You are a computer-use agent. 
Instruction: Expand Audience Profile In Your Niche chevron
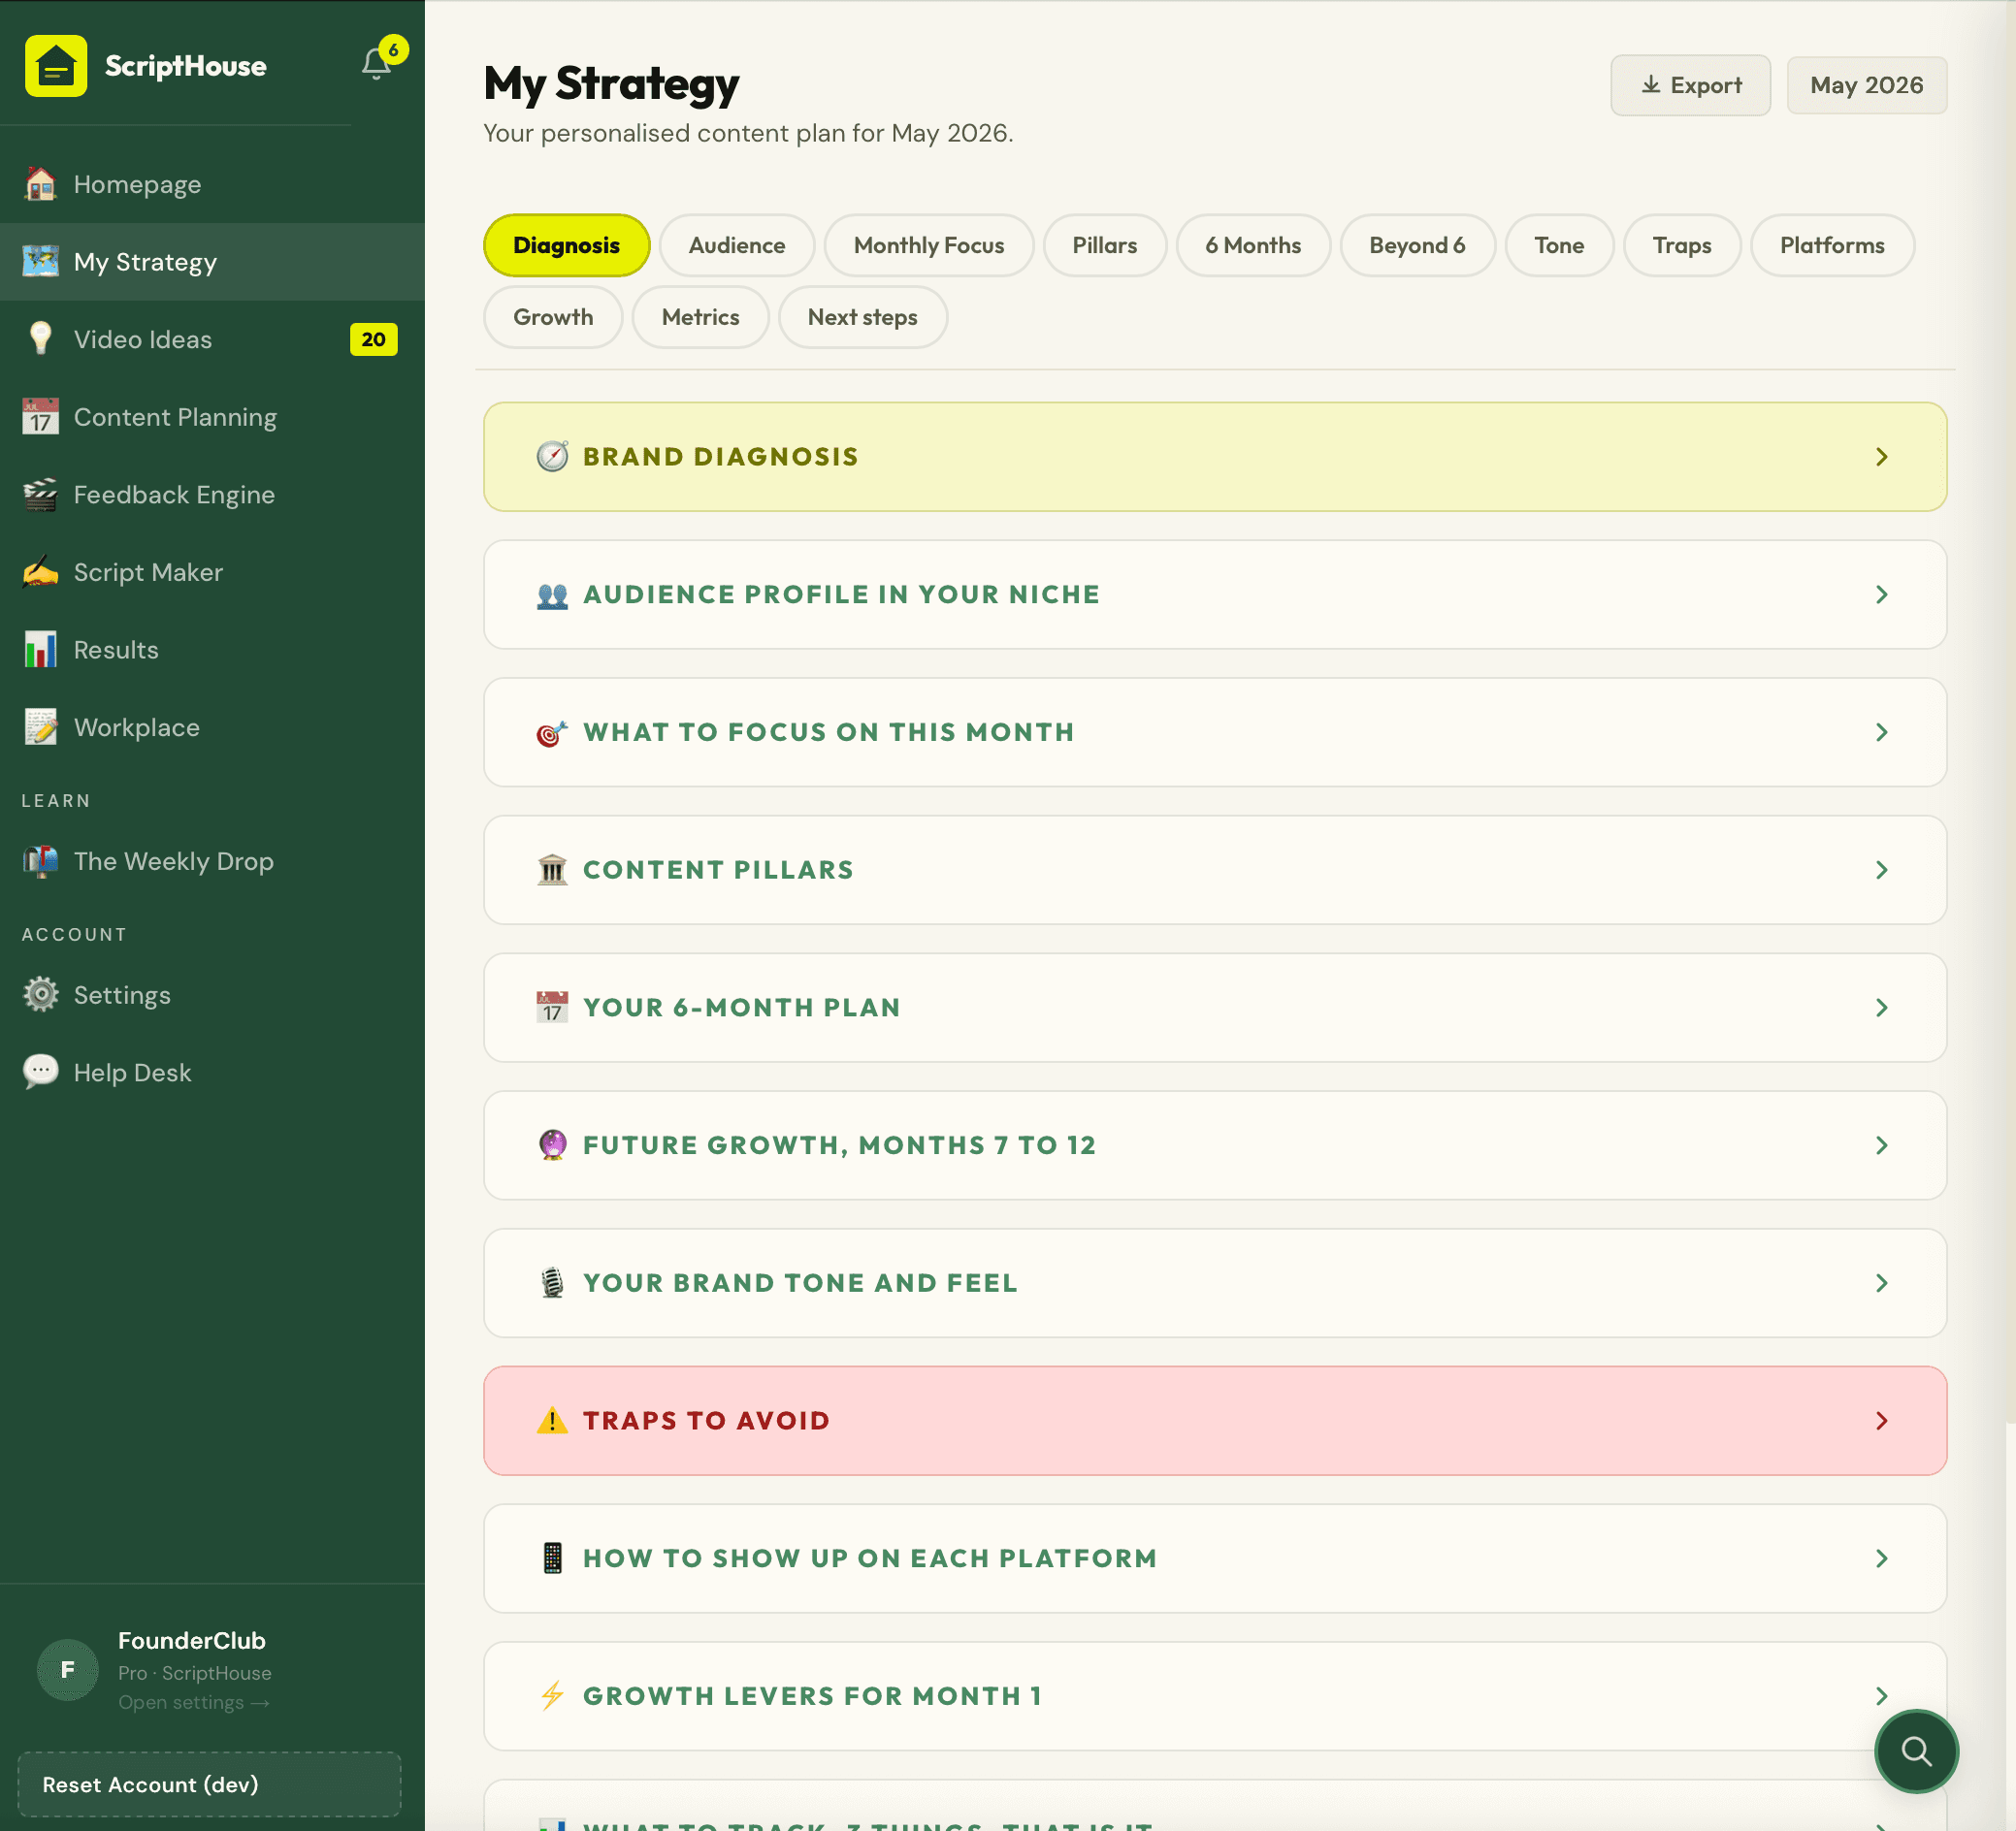(1881, 594)
